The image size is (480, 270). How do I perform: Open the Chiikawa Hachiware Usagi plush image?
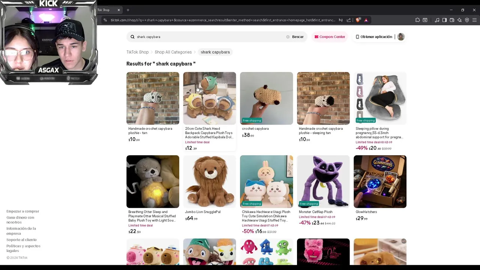click(266, 181)
